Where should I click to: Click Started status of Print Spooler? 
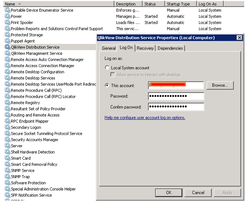pyautogui.click(x=151, y=22)
